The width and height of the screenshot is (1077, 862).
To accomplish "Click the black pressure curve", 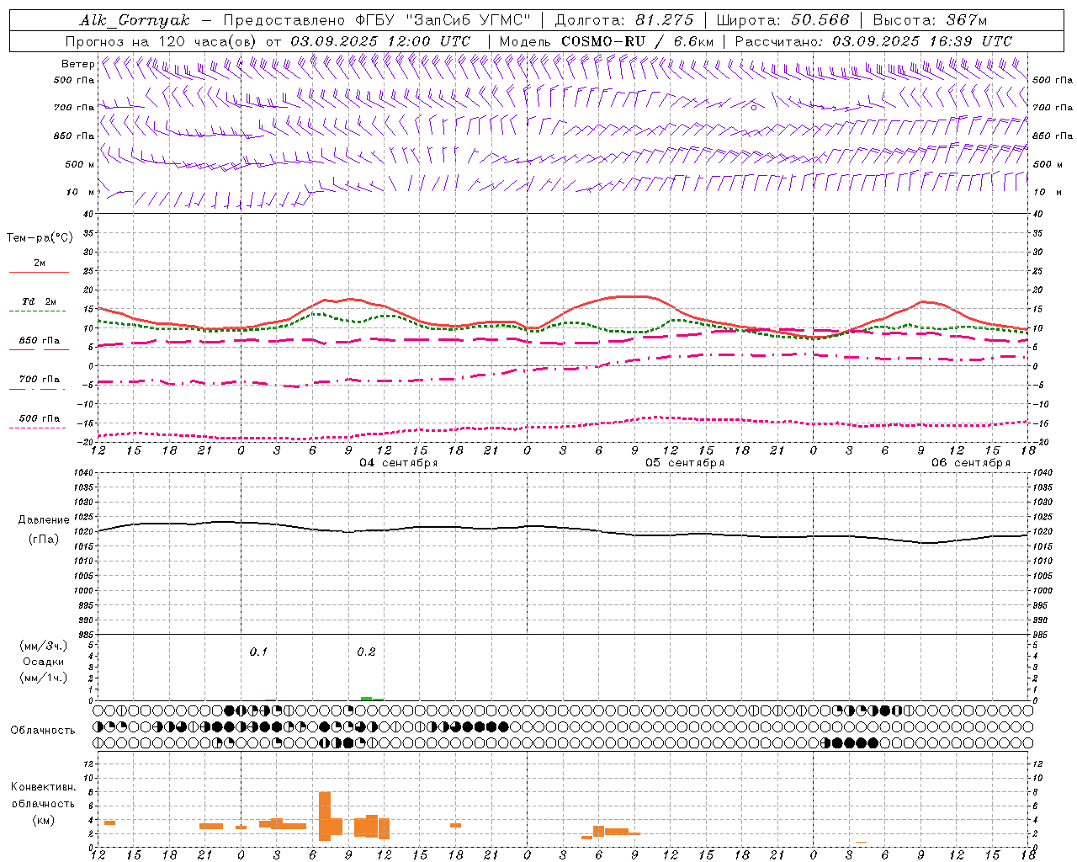I will click(x=564, y=529).
